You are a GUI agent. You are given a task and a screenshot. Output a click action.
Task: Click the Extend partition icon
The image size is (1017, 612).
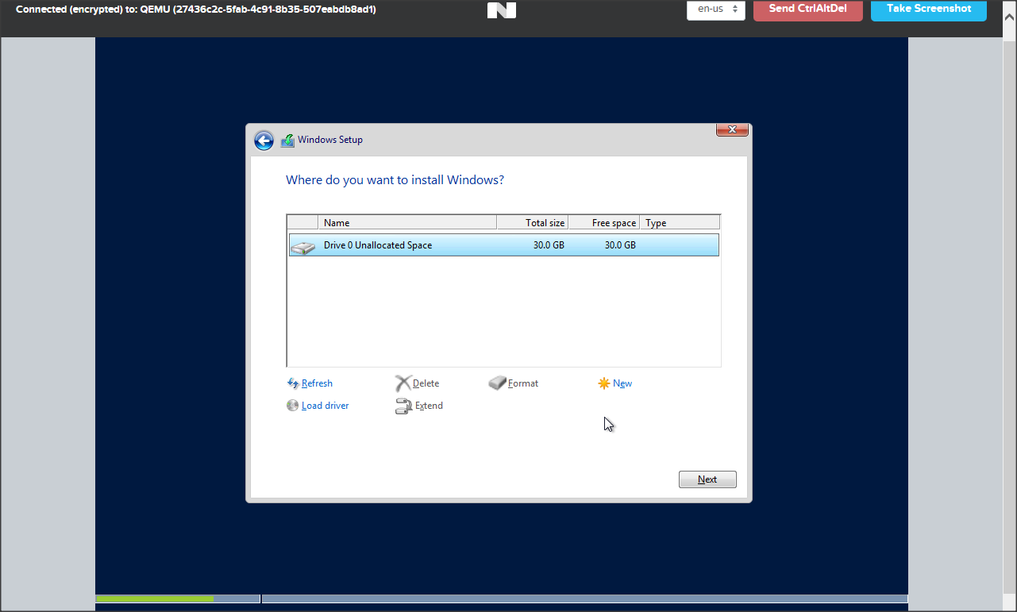[x=403, y=406]
